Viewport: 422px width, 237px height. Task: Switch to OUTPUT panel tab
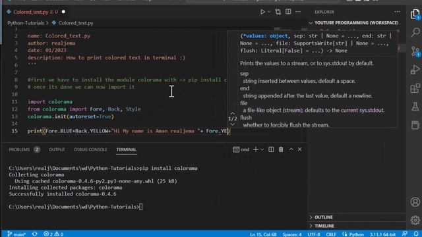click(x=57, y=149)
